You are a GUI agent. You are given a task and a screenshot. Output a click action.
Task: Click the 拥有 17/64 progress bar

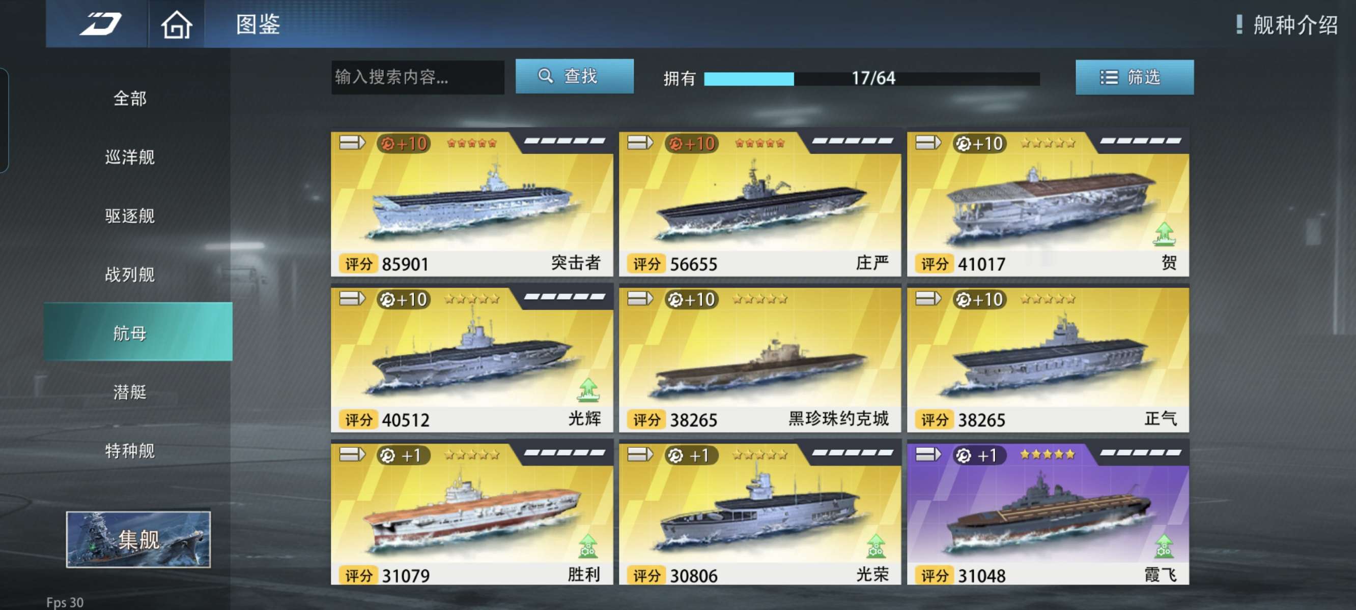(872, 78)
